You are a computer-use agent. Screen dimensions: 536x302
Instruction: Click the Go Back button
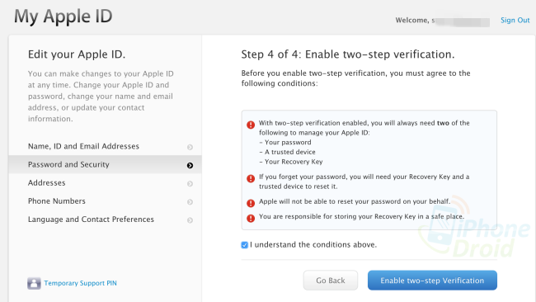coord(331,281)
